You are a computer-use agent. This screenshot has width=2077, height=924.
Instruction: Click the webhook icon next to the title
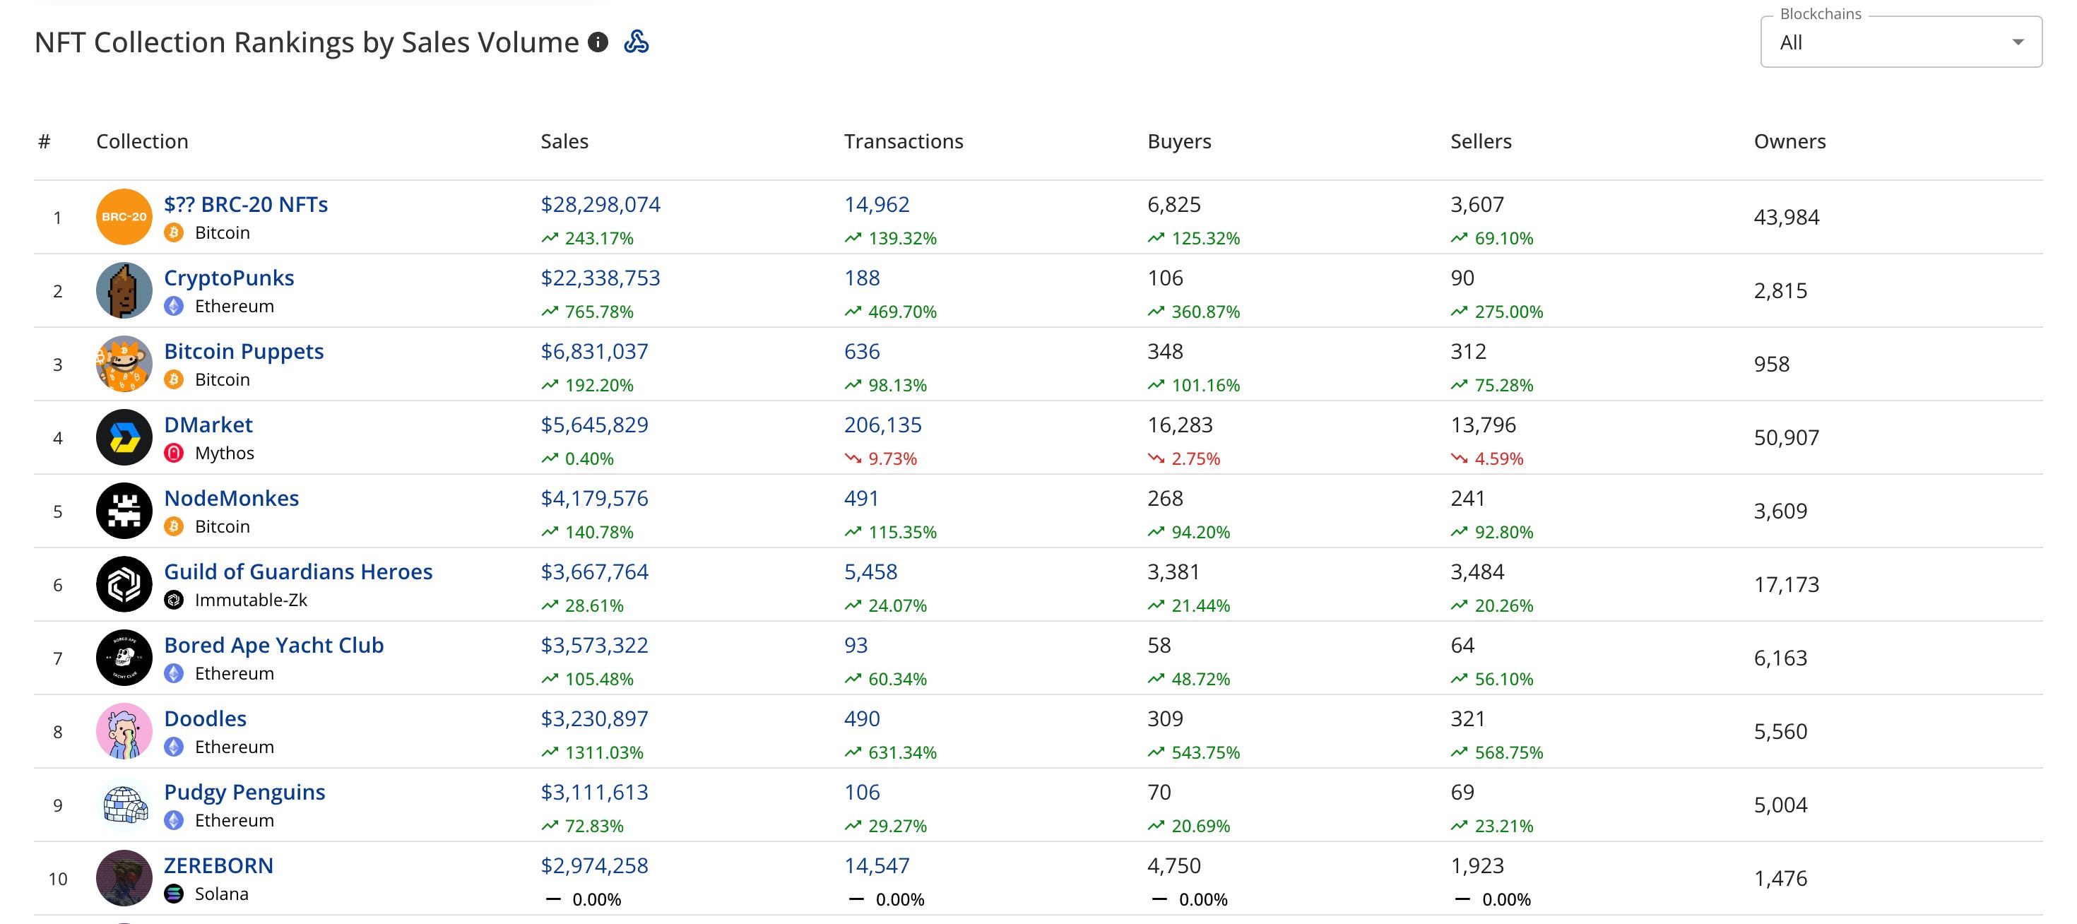pyautogui.click(x=636, y=42)
